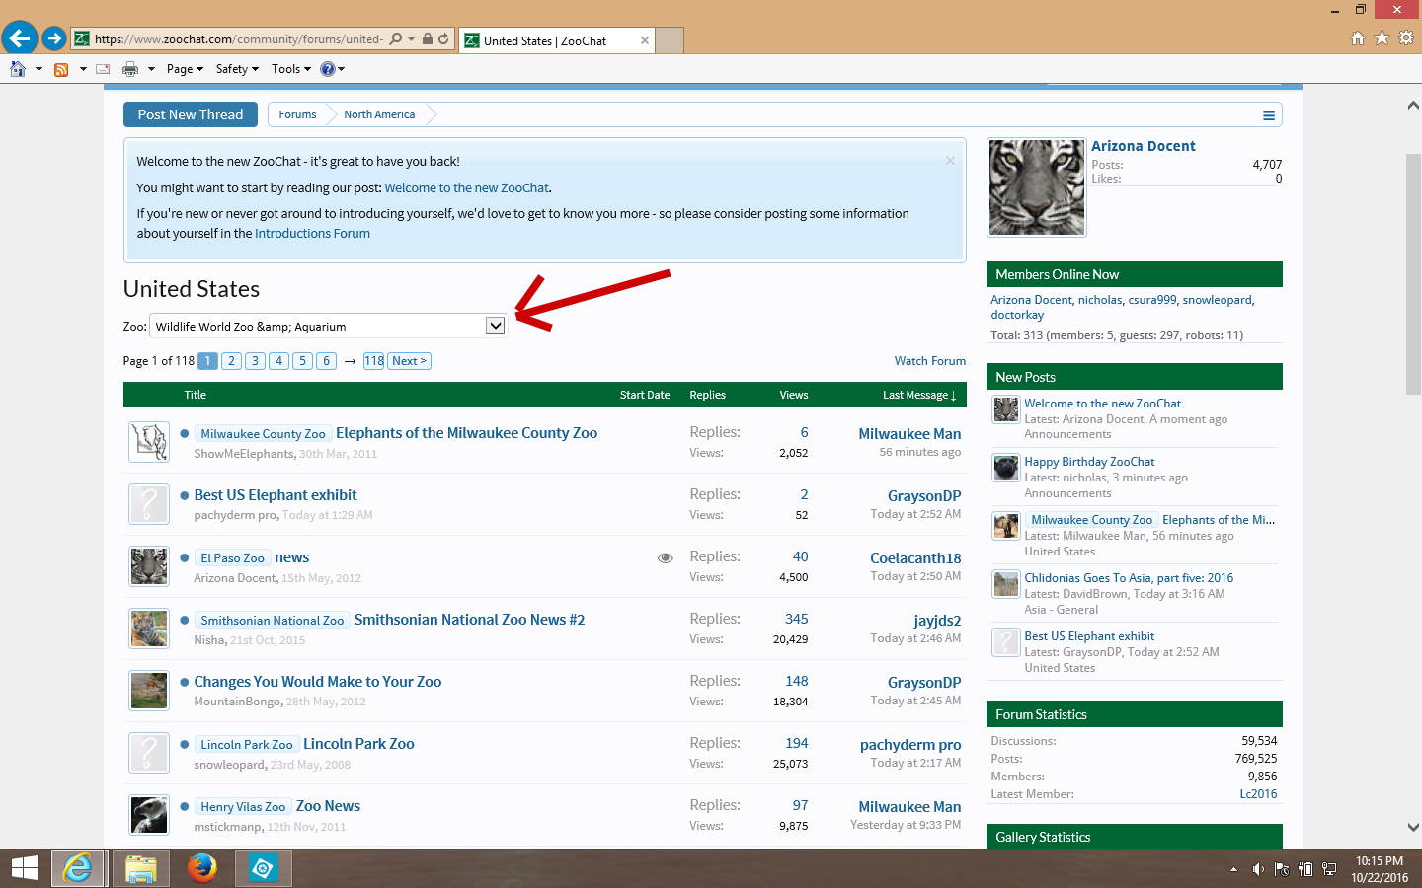Toggle sort order via Last Message column header
Screen dimensions: 1422x888
(x=918, y=395)
